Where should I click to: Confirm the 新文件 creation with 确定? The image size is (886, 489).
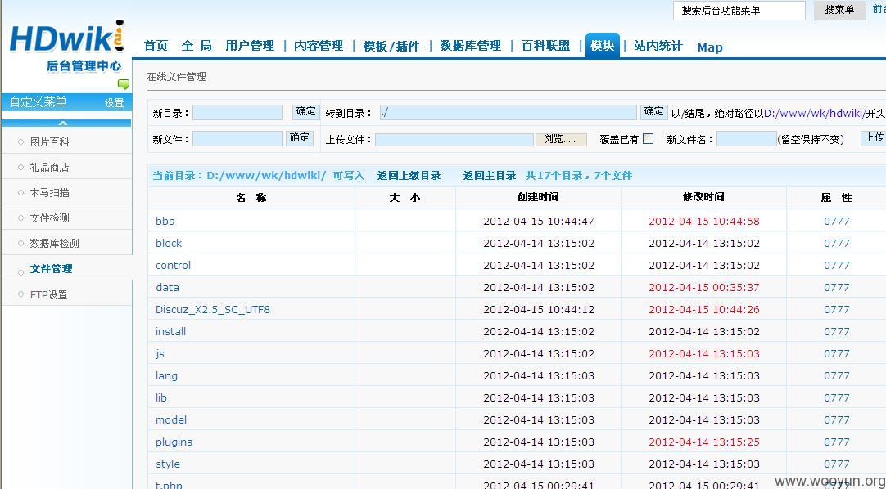coord(300,138)
